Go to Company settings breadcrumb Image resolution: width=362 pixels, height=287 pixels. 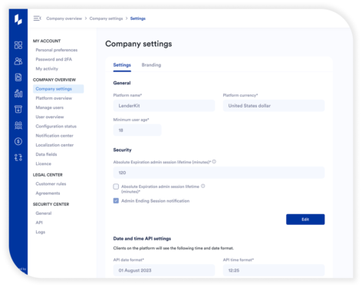click(106, 18)
